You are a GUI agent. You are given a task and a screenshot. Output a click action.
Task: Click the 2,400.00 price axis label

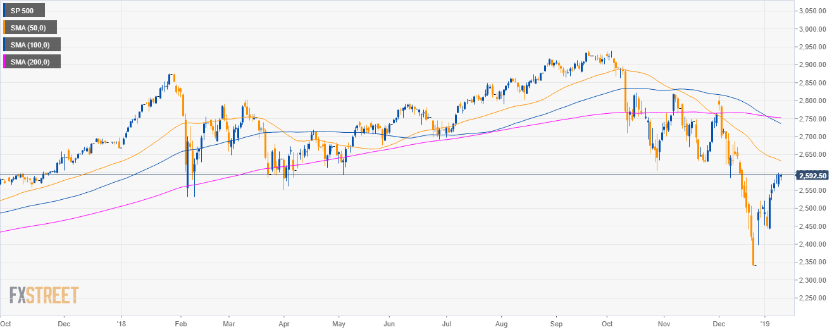814,245
